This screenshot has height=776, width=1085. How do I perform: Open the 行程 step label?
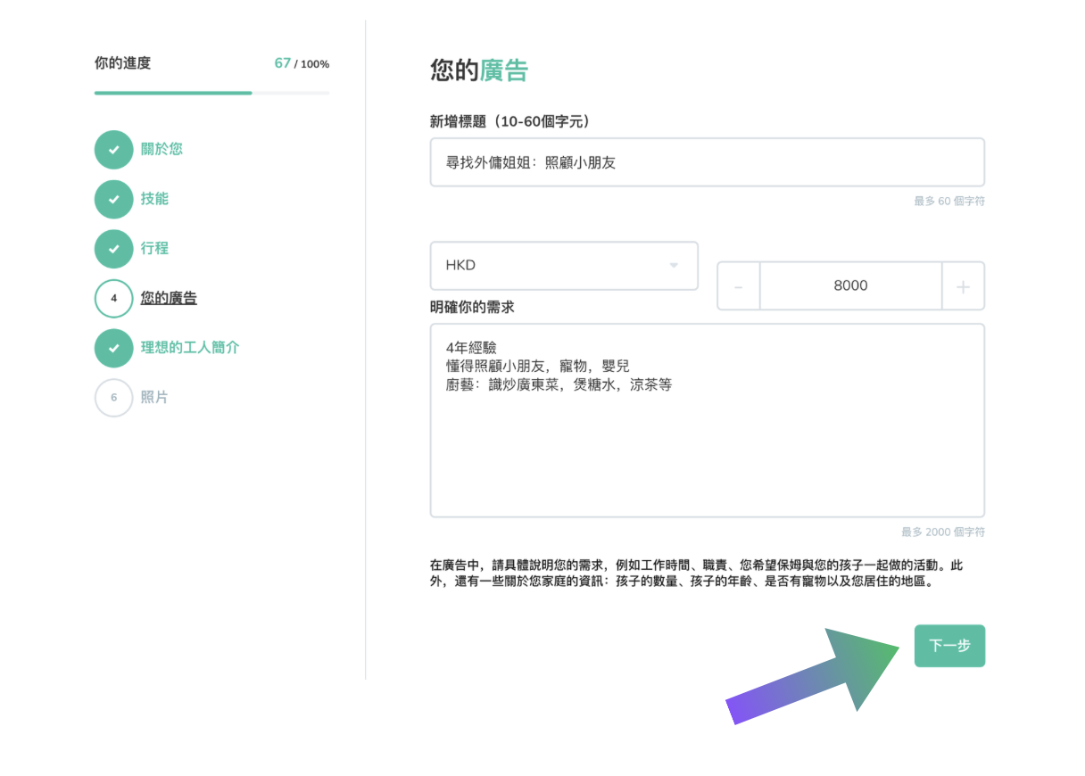pyautogui.click(x=154, y=249)
